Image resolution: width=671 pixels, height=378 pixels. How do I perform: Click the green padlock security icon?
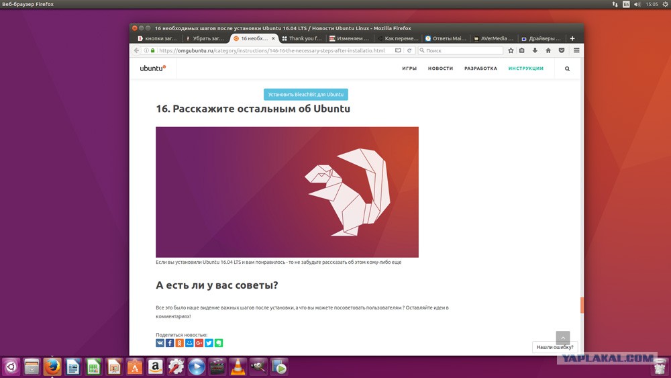[x=153, y=50]
